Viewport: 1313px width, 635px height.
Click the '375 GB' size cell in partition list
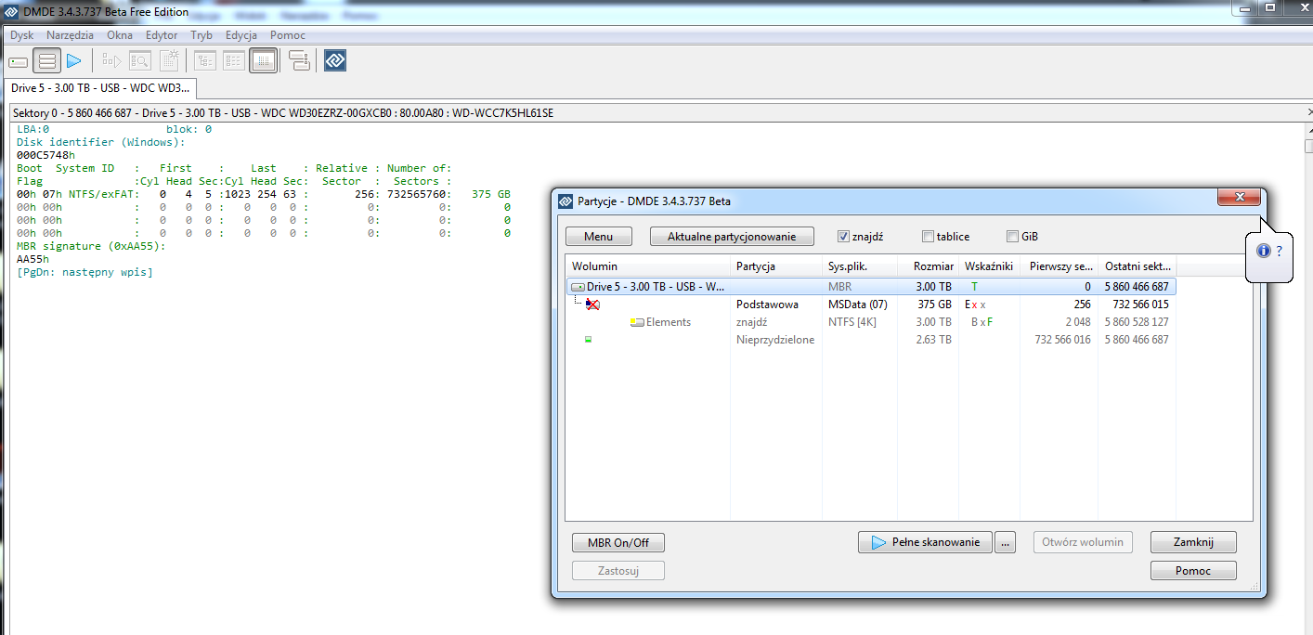pos(934,305)
